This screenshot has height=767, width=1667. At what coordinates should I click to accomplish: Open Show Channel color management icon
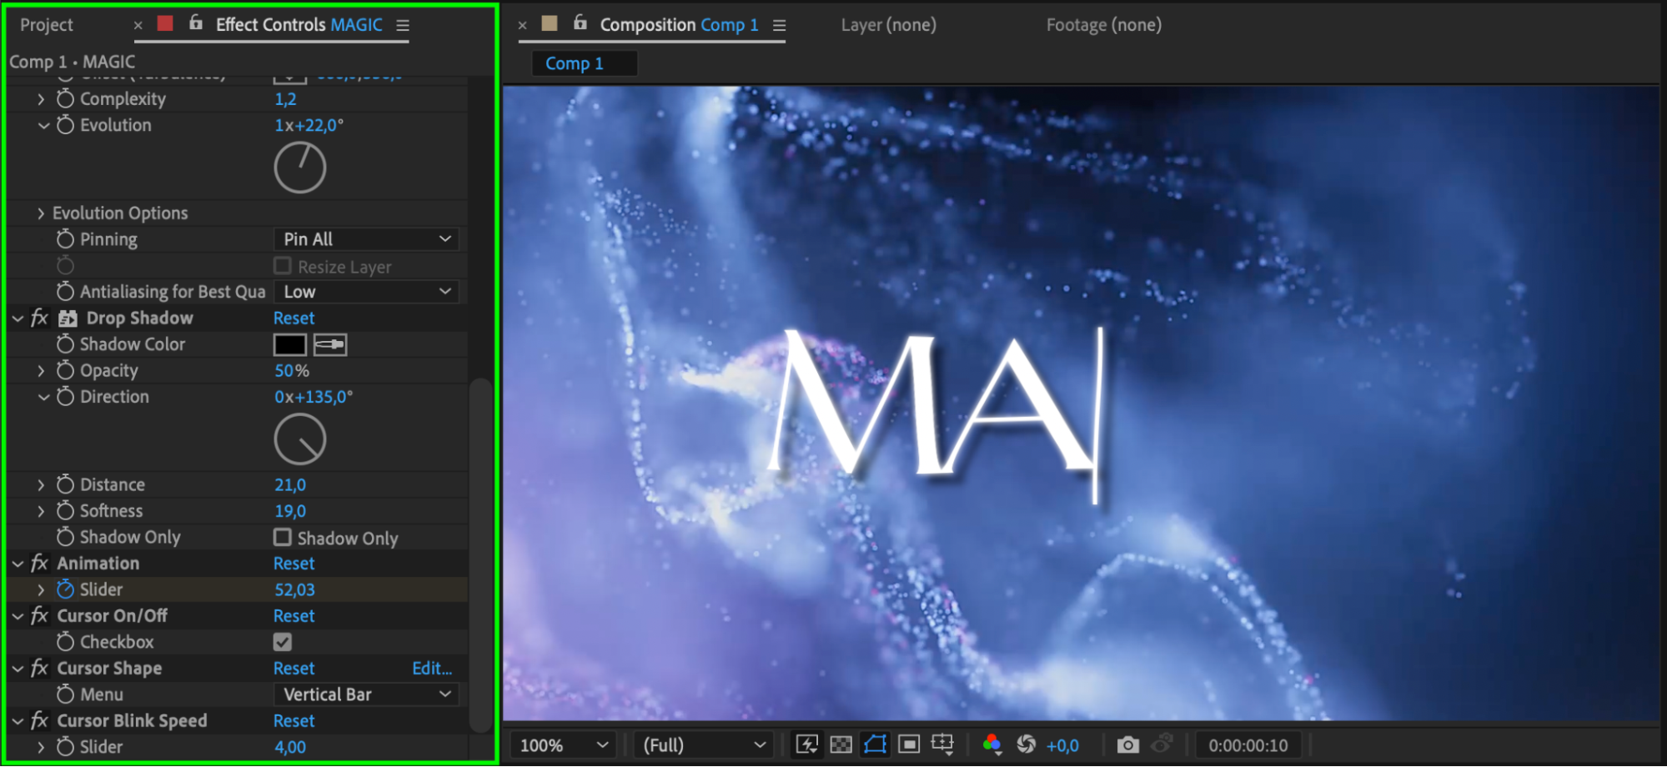tap(992, 744)
